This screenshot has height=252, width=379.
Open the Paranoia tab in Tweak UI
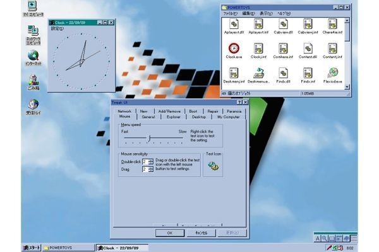[x=234, y=111]
